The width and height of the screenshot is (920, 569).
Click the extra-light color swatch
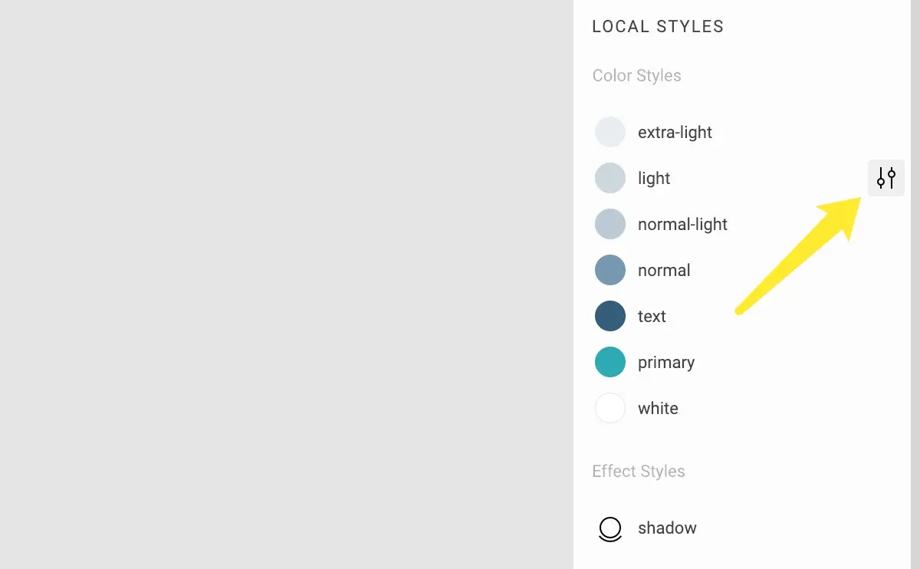click(610, 132)
